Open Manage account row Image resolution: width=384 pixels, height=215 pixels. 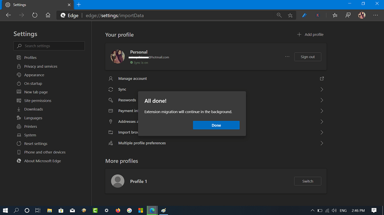point(216,78)
